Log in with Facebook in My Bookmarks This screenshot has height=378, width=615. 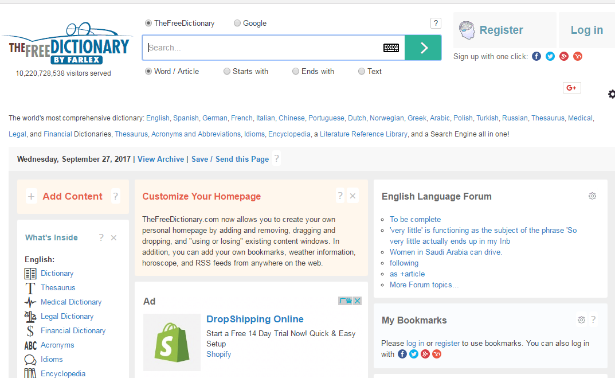click(x=402, y=354)
